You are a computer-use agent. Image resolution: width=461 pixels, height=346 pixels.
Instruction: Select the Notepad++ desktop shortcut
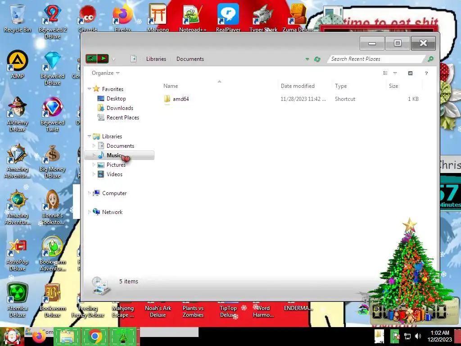tap(193, 18)
